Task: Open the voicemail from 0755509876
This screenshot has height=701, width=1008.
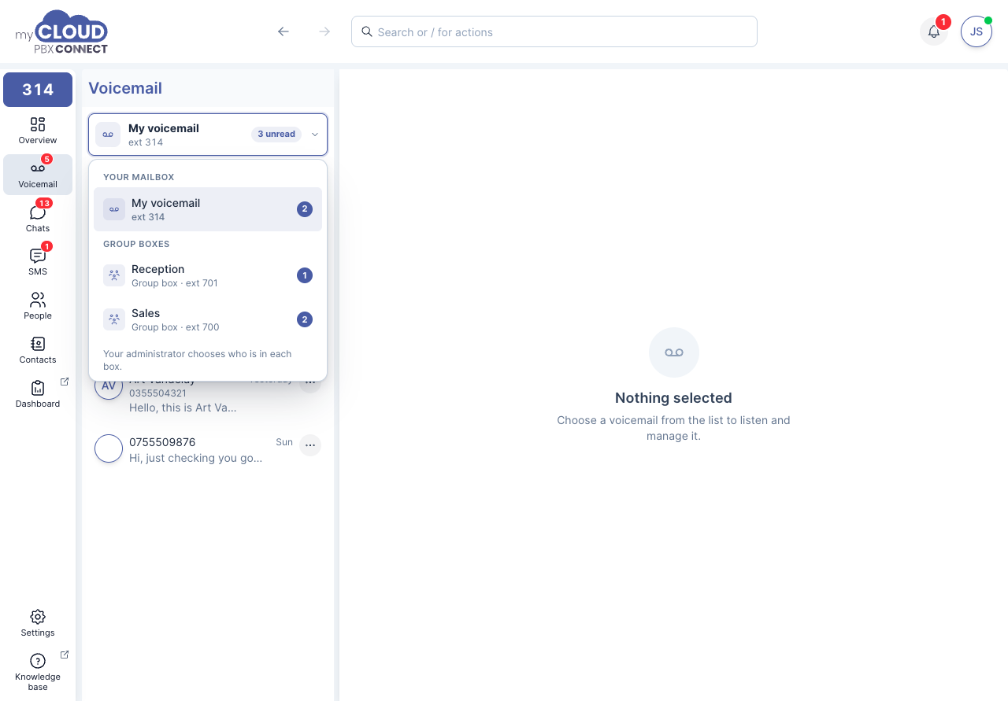Action: [208, 449]
